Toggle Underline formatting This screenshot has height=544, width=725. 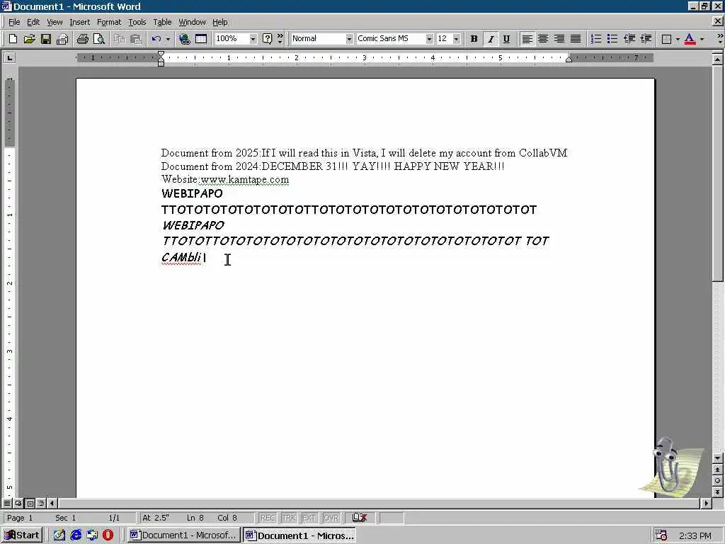point(507,39)
